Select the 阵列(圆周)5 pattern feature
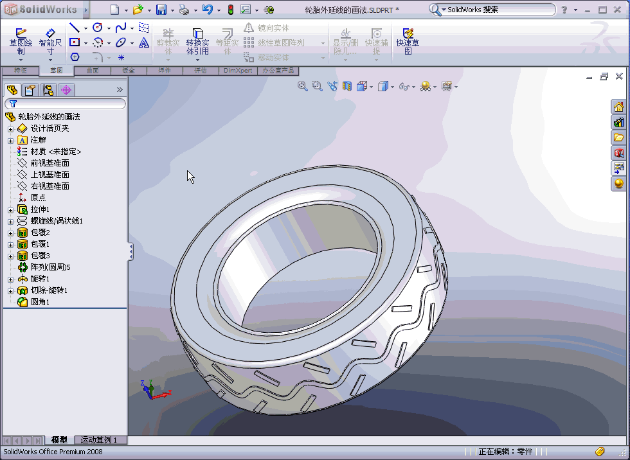The image size is (630, 460). pos(50,267)
